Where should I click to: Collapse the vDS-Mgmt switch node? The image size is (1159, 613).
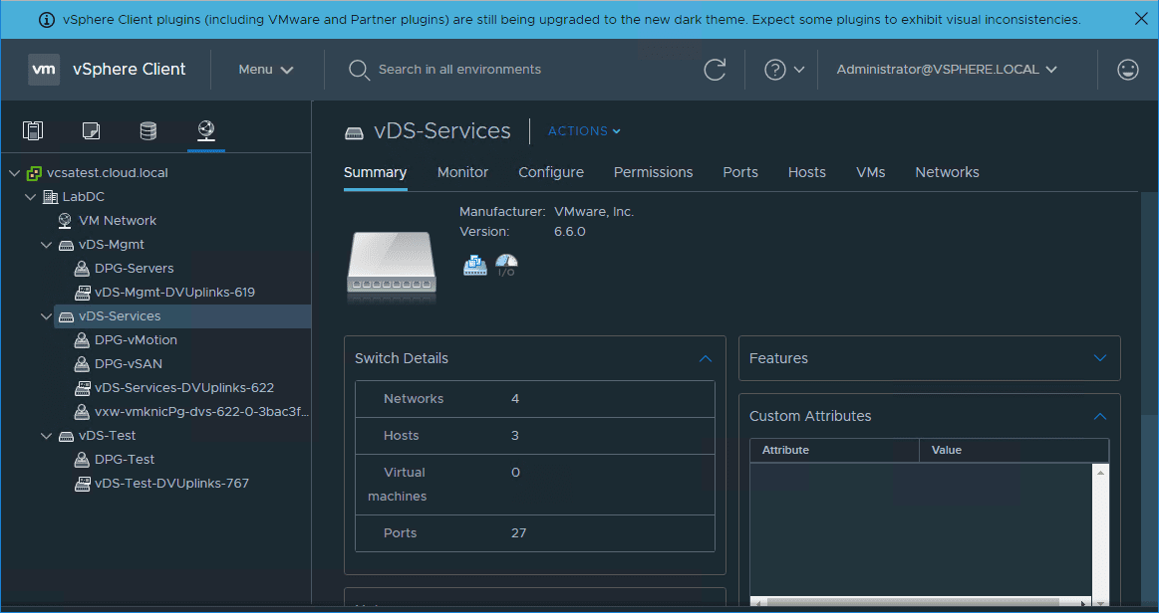click(x=46, y=245)
